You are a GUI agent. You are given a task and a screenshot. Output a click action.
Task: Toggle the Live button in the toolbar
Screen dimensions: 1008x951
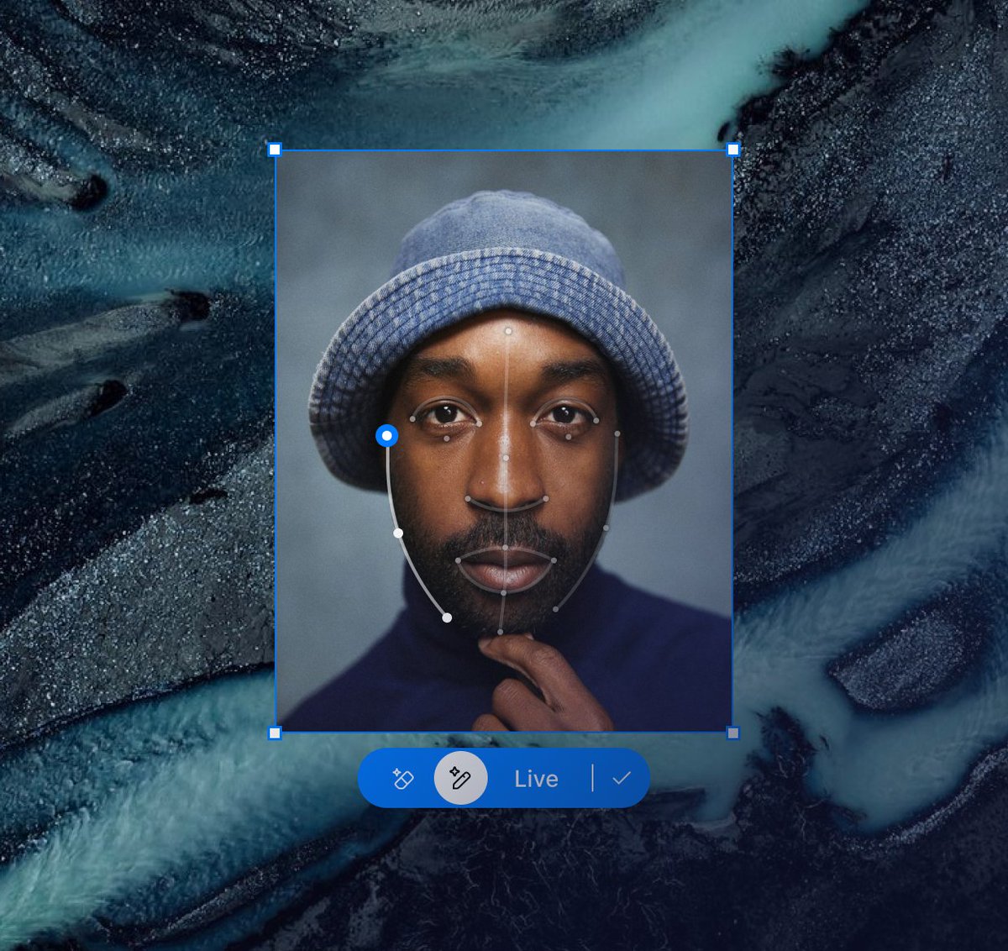536,779
